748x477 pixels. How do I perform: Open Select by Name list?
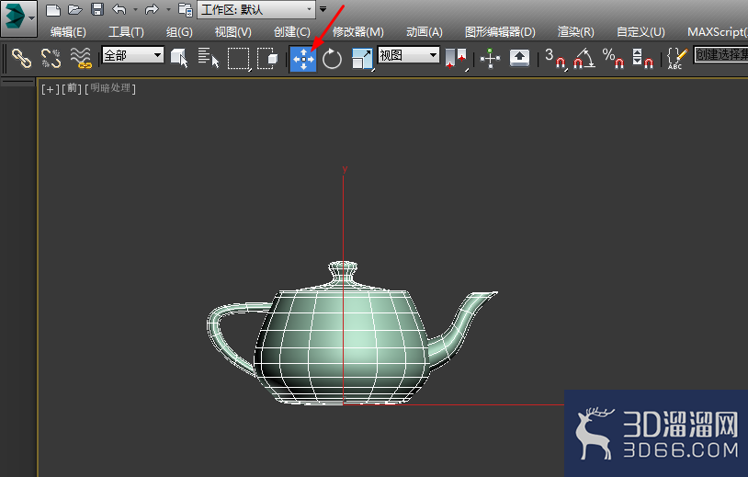[209, 58]
